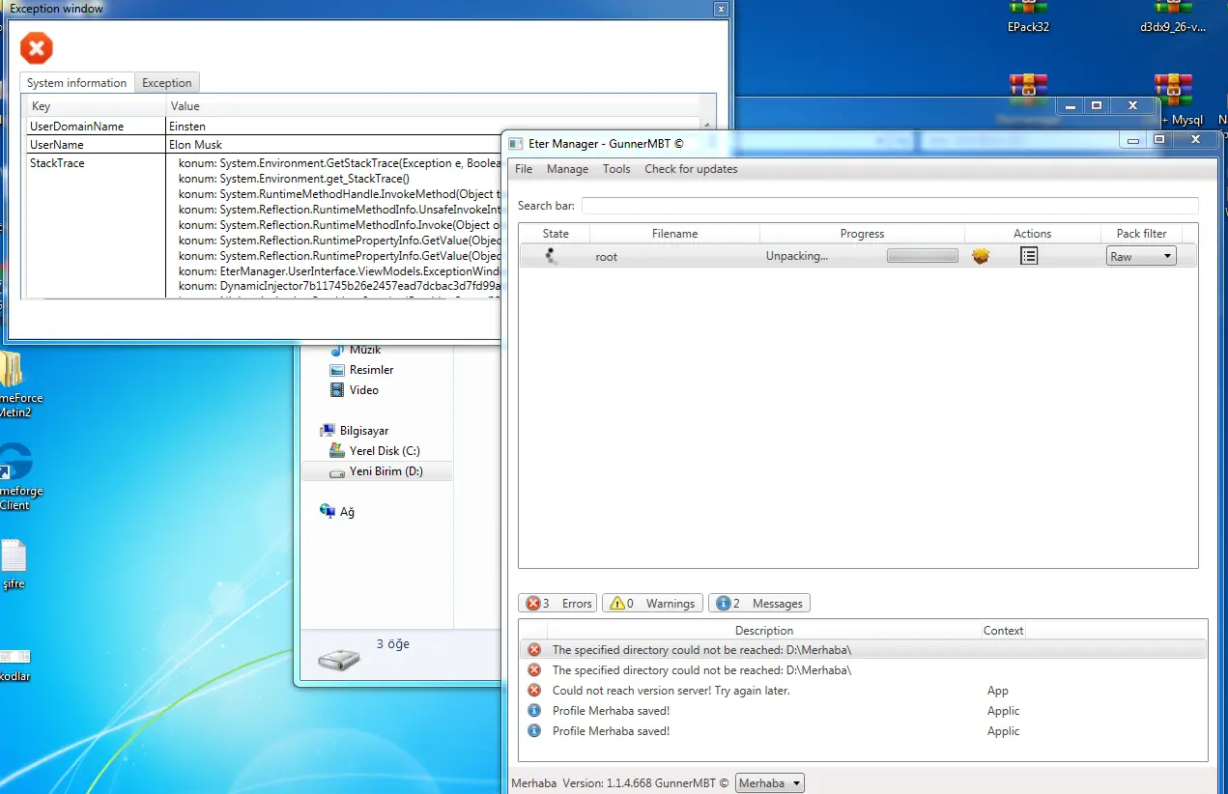Open the Tools menu
Screen dimensions: 1228x794
(616, 169)
